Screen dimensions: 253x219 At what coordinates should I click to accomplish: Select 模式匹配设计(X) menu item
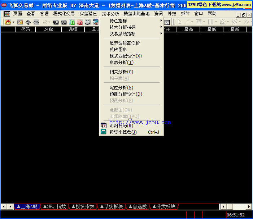click(x=131, y=56)
